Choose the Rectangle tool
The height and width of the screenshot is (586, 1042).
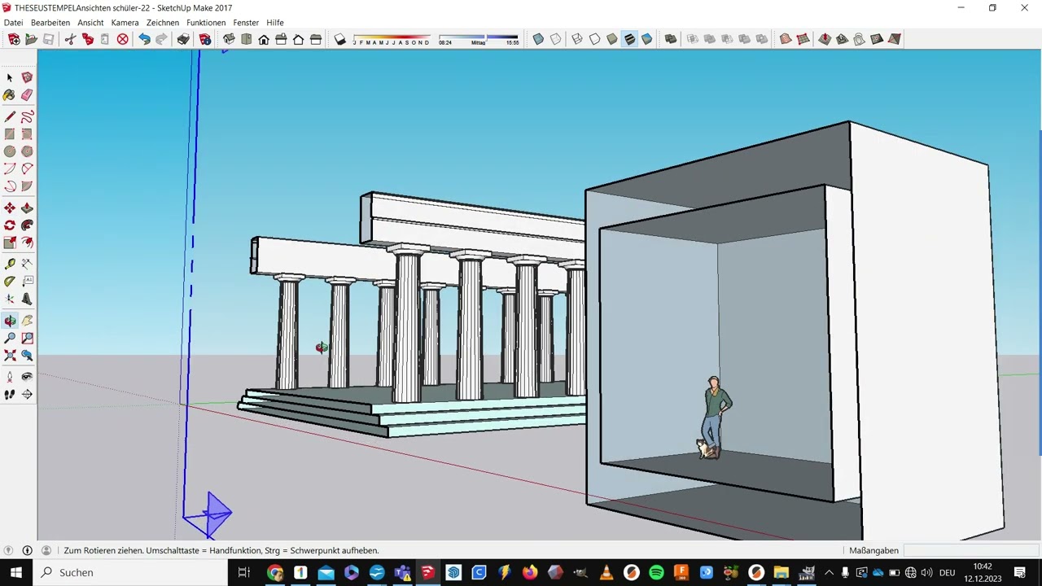(x=10, y=133)
